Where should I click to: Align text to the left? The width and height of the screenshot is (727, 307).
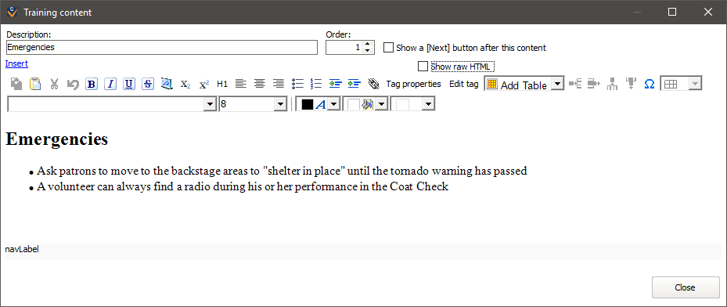[x=240, y=84]
